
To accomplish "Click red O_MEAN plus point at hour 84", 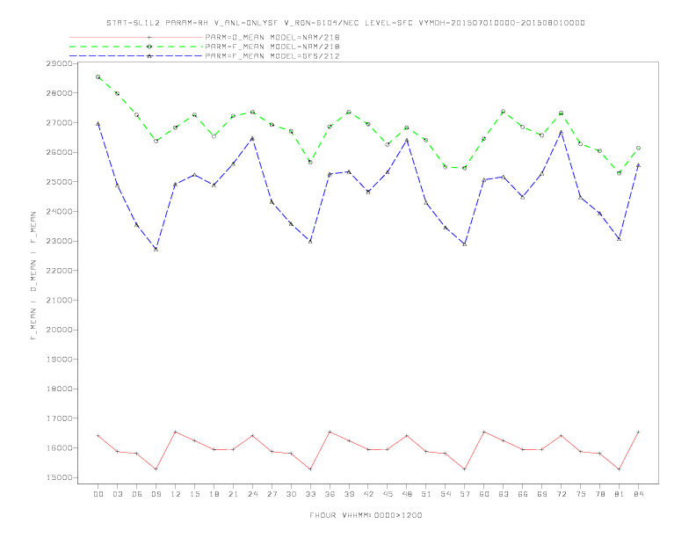I will [638, 432].
